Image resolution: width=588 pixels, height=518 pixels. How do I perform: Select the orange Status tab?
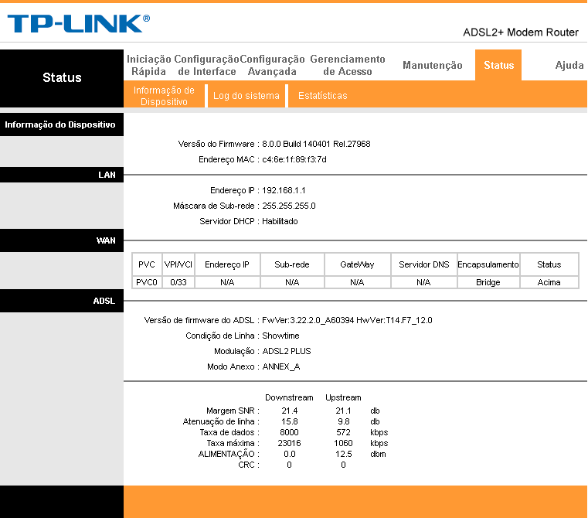(498, 65)
